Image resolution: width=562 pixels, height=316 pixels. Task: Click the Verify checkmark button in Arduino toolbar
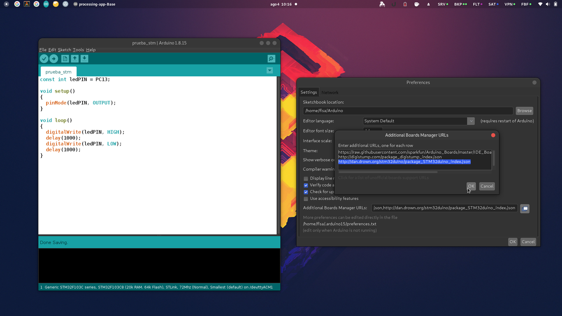(44, 58)
